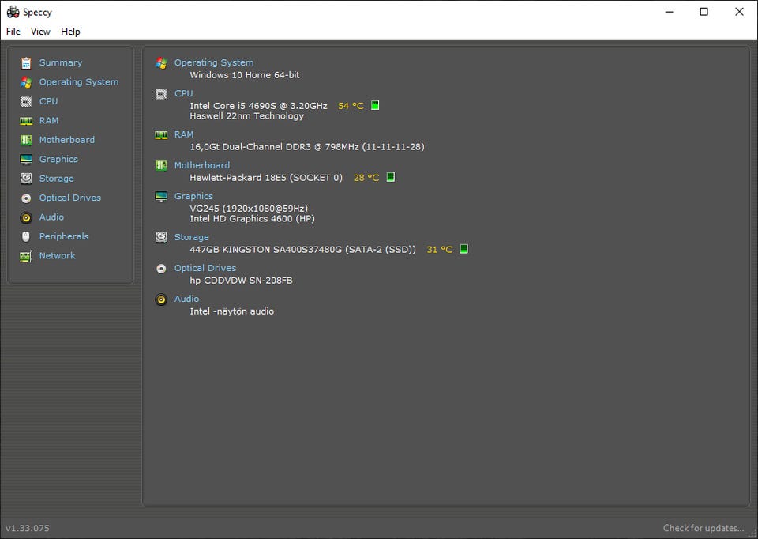Open Motherboard details from sidebar
Viewport: 758px width, 539px height.
pos(66,140)
